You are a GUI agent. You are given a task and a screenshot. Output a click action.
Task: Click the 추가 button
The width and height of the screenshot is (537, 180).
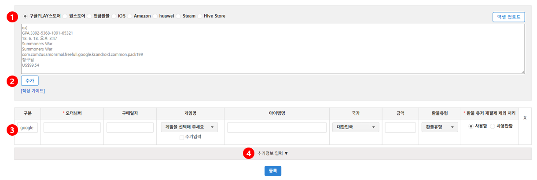[29, 80]
